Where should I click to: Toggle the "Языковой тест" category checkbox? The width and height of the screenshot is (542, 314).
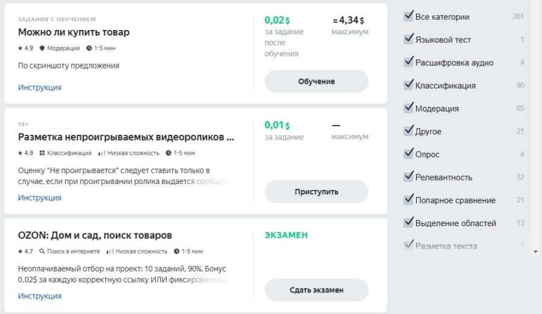(408, 39)
